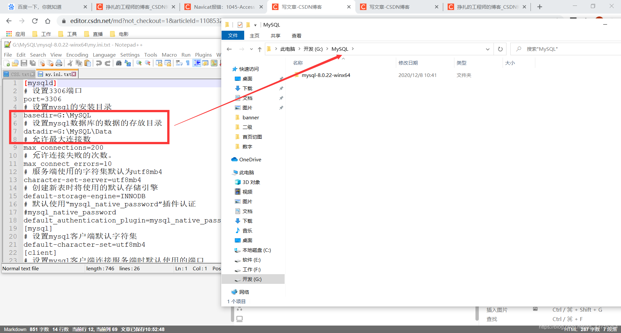Toggle show all characters pilcrow icon
This screenshot has width=621, height=333.
(188, 63)
